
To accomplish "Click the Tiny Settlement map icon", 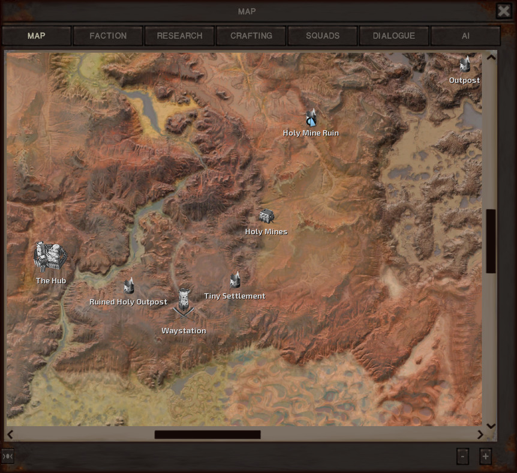I will point(235,280).
